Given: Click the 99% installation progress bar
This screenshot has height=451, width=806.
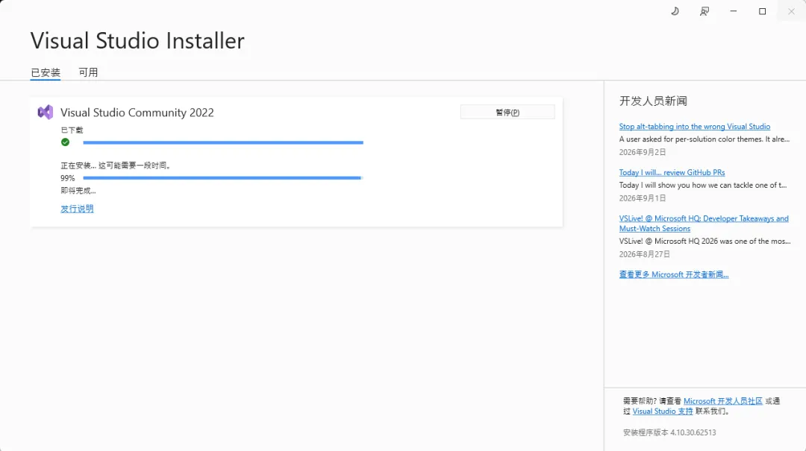Looking at the screenshot, I should pyautogui.click(x=223, y=177).
